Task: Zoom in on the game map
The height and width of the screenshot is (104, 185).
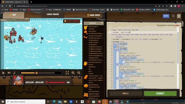Action: [73, 73]
